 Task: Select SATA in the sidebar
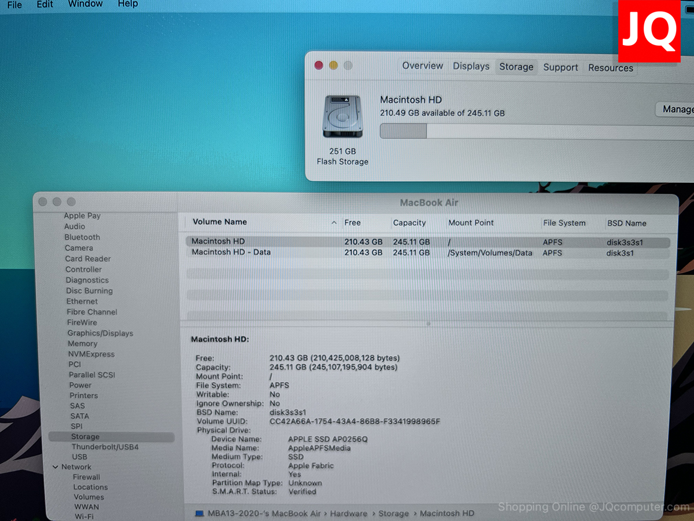pos(80,416)
